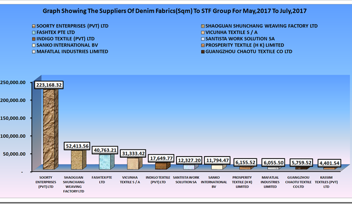Click y-axis value 50,000.00
352x204 pixels.
14,154
